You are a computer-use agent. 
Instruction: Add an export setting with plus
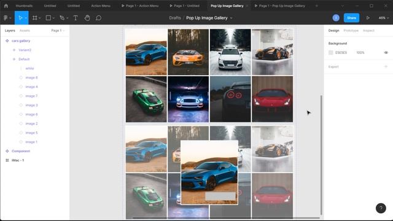386,66
